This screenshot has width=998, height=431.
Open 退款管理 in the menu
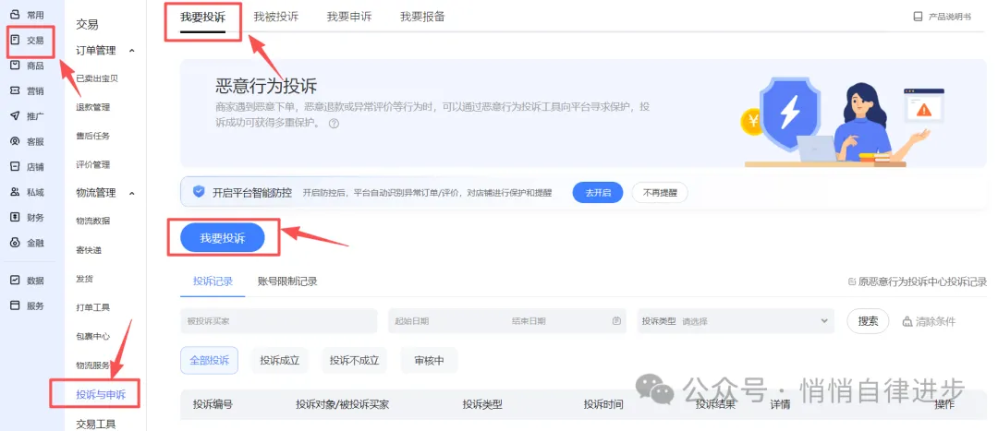93,107
